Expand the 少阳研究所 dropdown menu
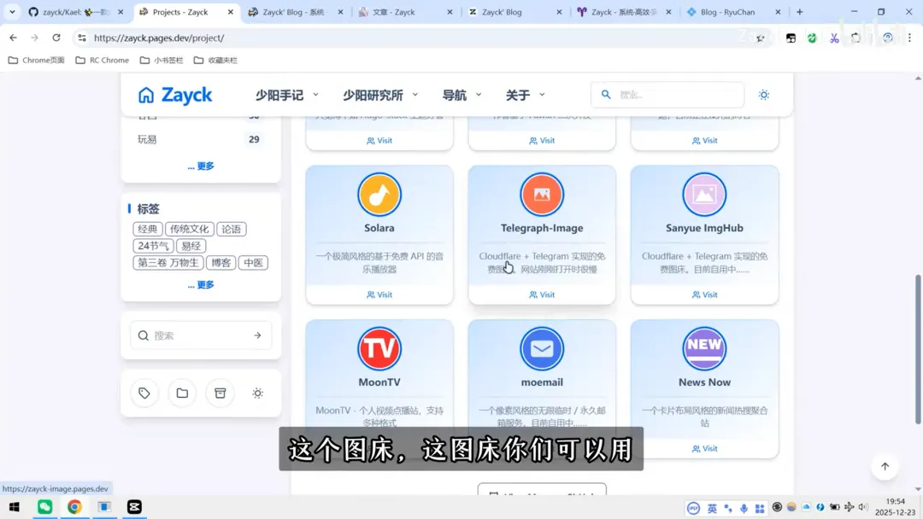The height and width of the screenshot is (519, 923). tap(380, 95)
